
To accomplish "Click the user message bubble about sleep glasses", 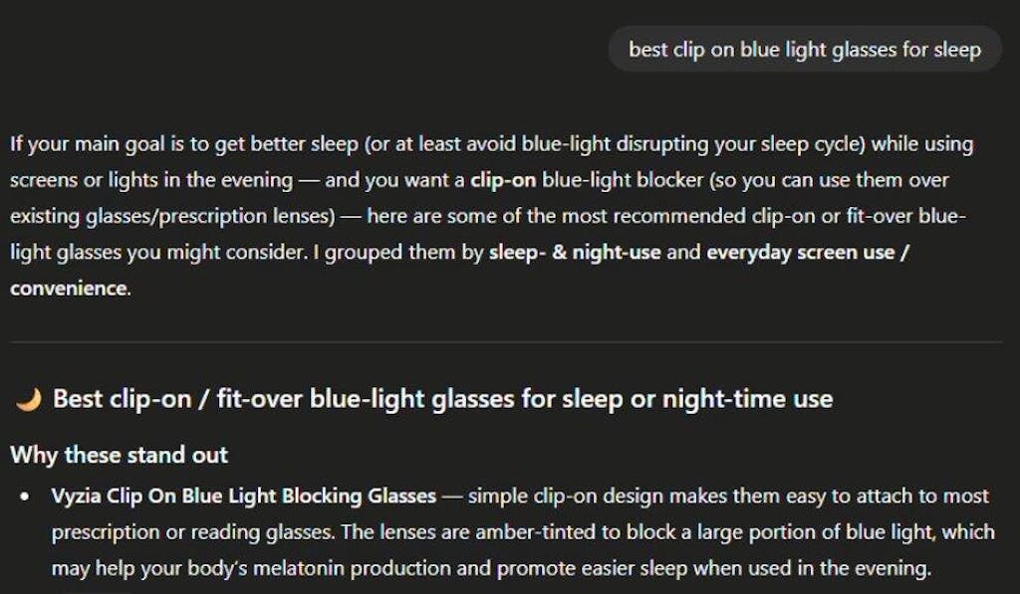I will pyautogui.click(x=804, y=49).
